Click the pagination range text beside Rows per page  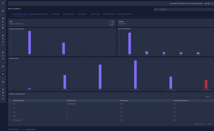210,124
